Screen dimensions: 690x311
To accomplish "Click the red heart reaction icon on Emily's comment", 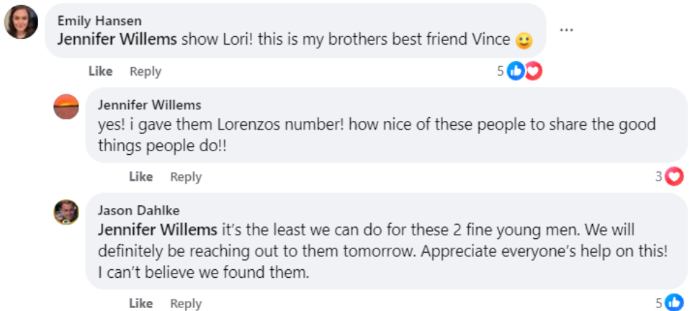I will [533, 71].
